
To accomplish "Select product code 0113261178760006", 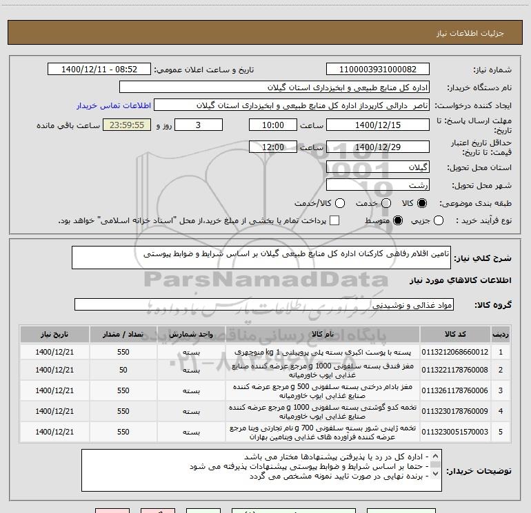I will point(455,390).
